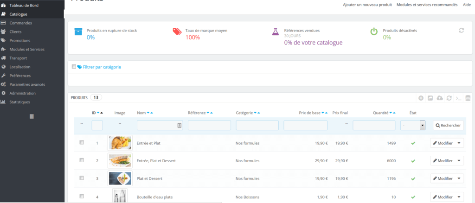Sort Référence column descending

pyautogui.click(x=208, y=113)
